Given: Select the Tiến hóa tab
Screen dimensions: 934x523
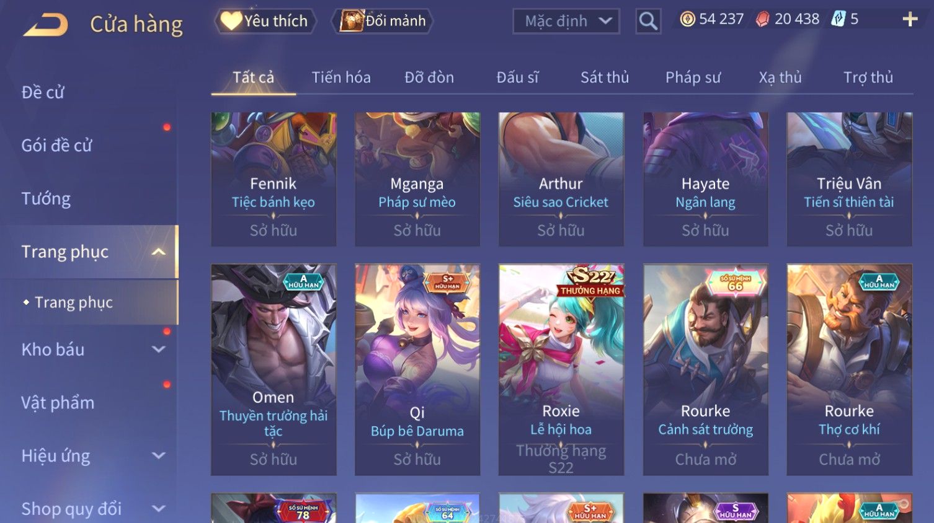Looking at the screenshot, I should pyautogui.click(x=341, y=77).
